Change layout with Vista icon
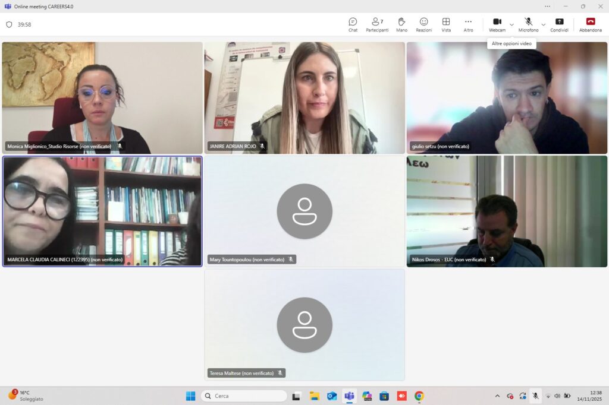The height and width of the screenshot is (405, 609). 446,25
